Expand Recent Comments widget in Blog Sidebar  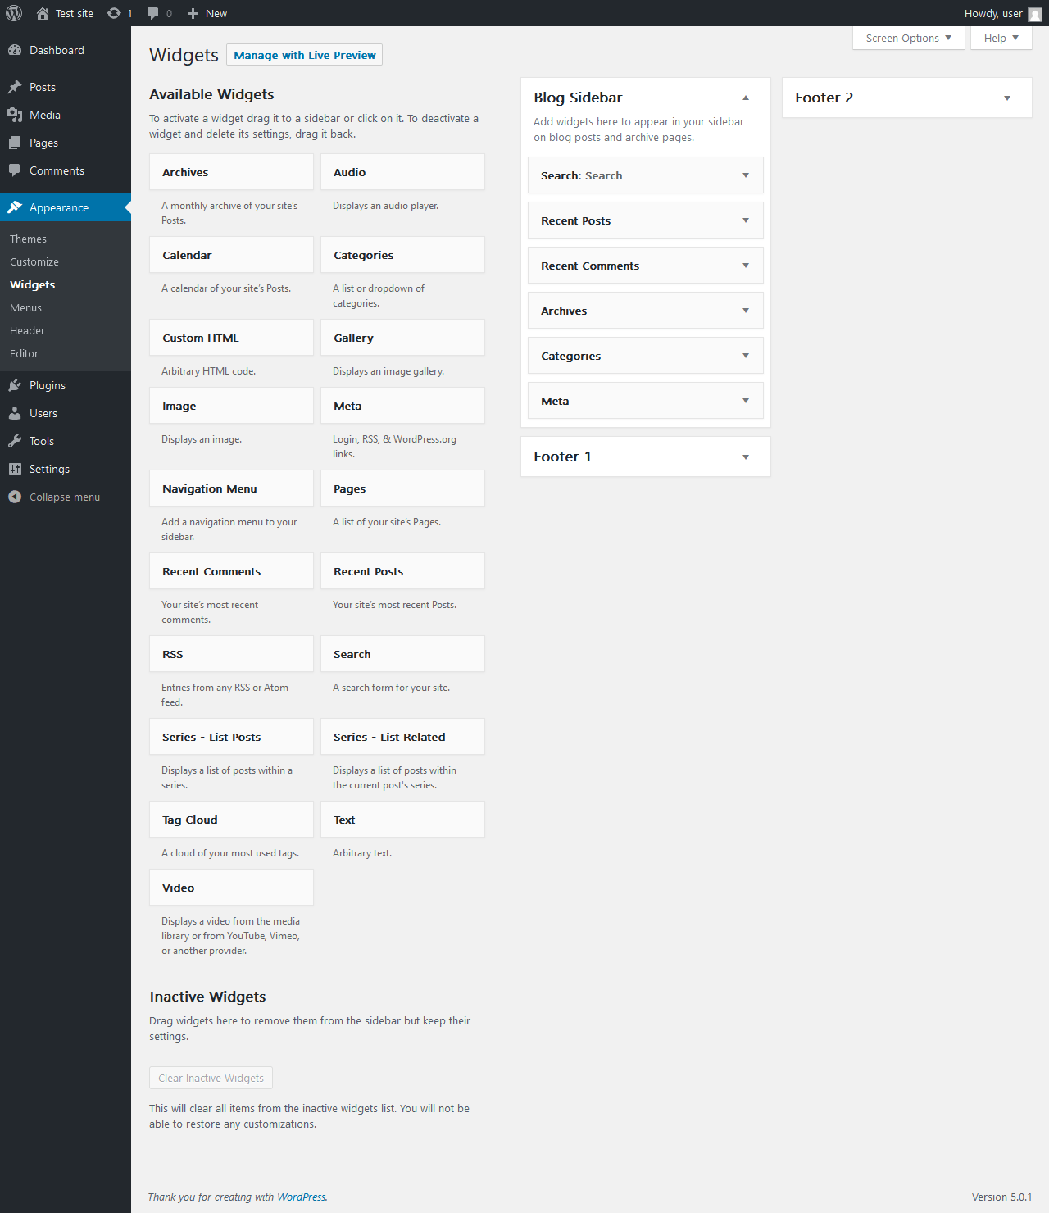[x=746, y=266]
